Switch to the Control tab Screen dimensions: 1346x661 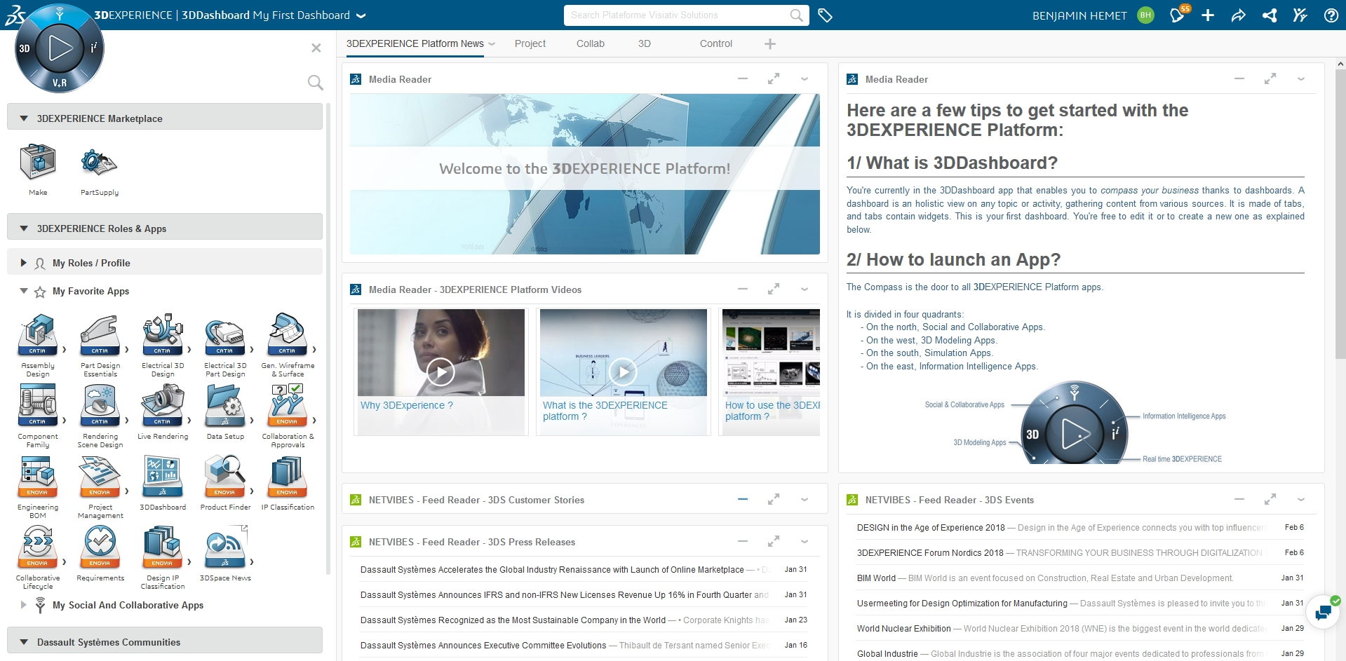pos(715,43)
